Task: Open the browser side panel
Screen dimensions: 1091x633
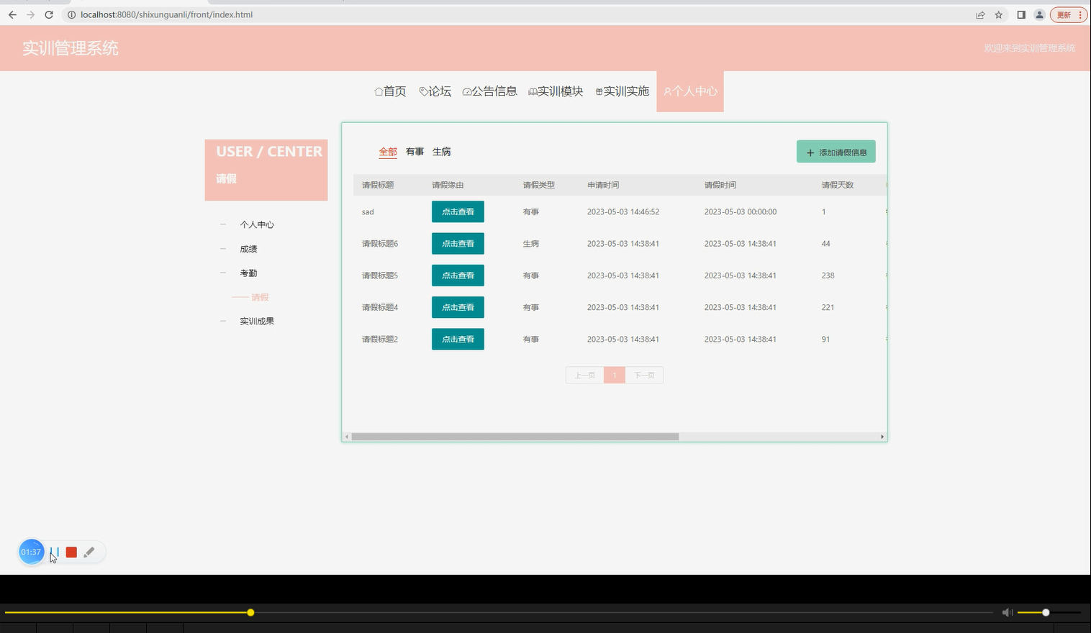Action: coord(1021,14)
